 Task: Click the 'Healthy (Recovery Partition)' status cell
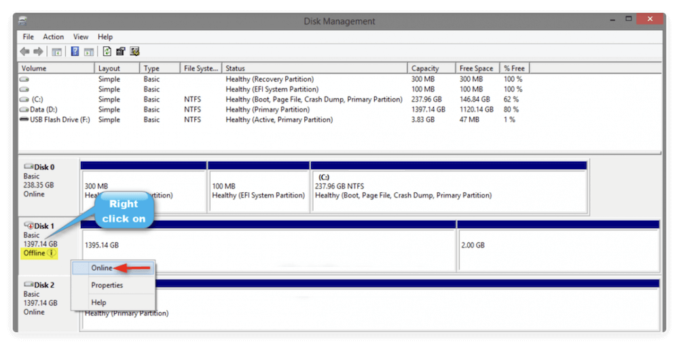pyautogui.click(x=270, y=79)
